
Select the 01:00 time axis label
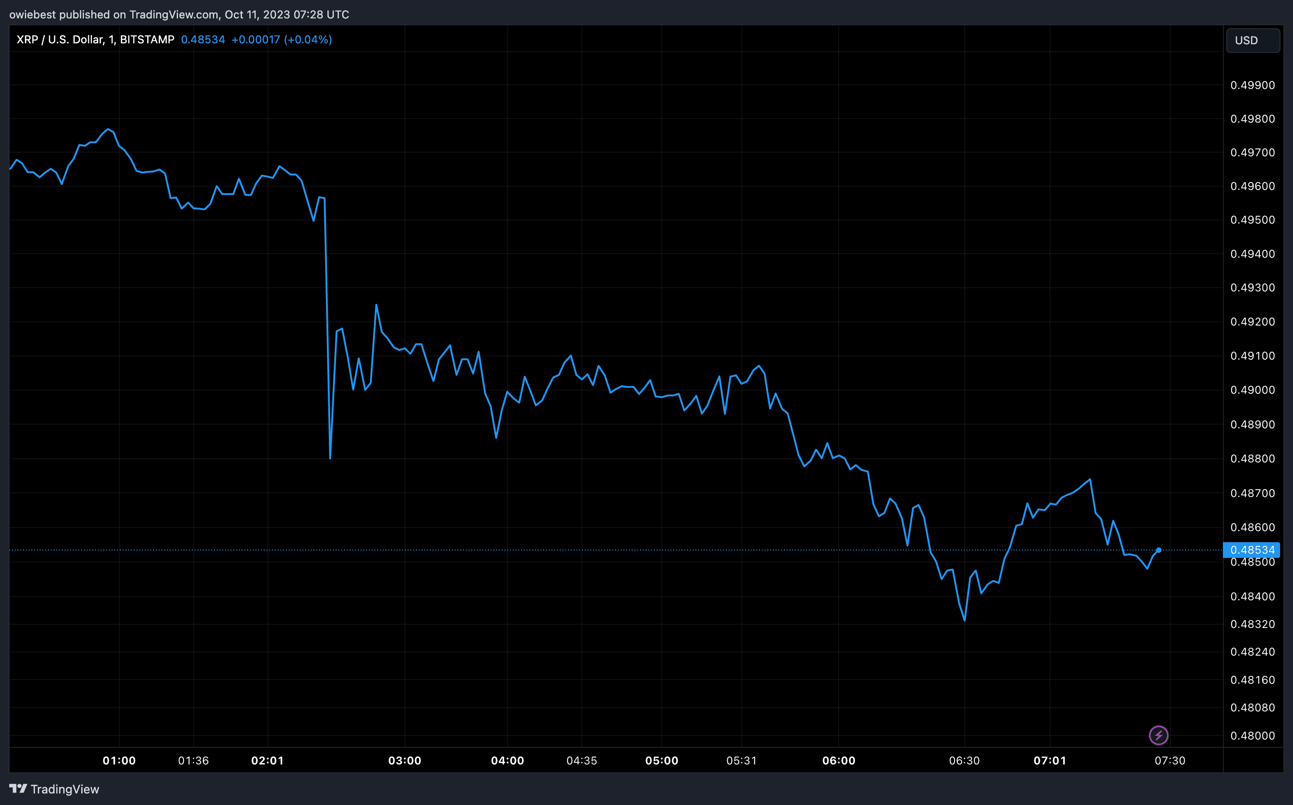pos(119,760)
